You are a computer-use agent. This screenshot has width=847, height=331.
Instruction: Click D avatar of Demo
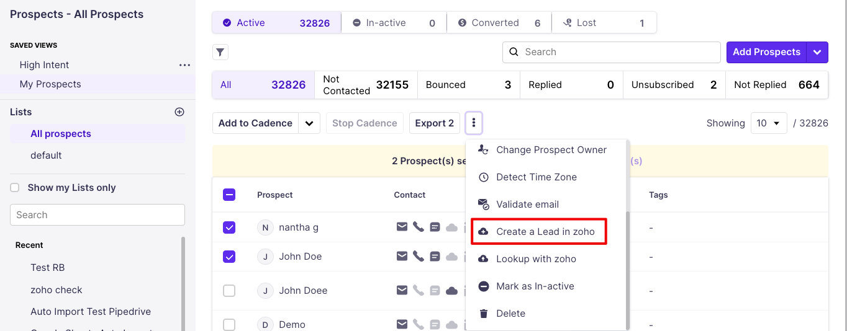coord(265,325)
